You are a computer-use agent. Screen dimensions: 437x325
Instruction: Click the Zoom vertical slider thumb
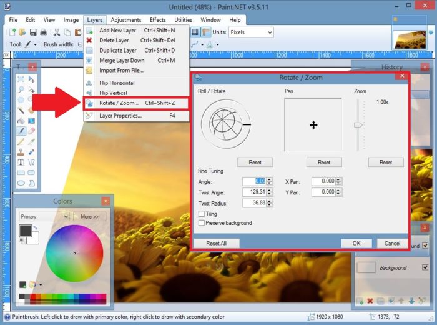pyautogui.click(x=358, y=125)
